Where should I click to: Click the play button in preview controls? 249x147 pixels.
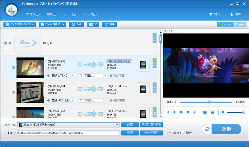click(x=174, y=112)
